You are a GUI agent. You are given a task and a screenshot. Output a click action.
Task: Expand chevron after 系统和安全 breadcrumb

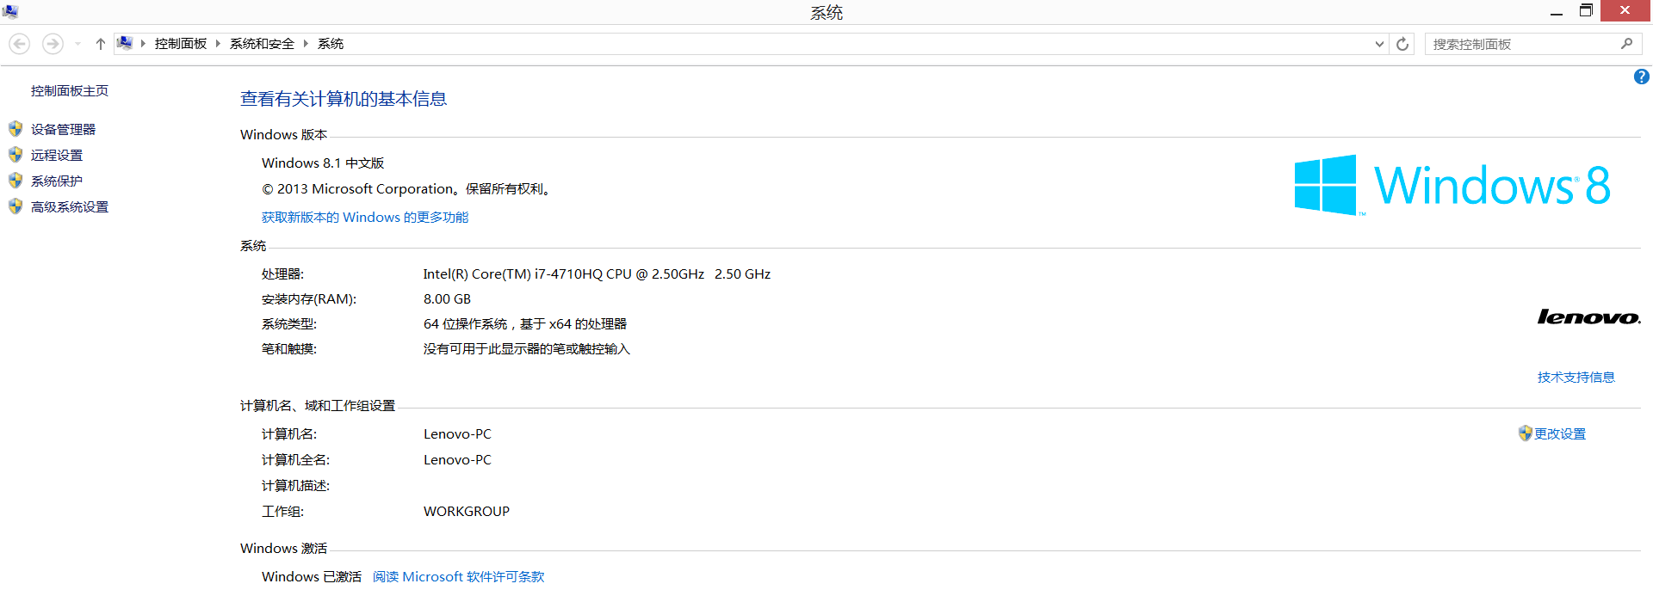(x=305, y=44)
